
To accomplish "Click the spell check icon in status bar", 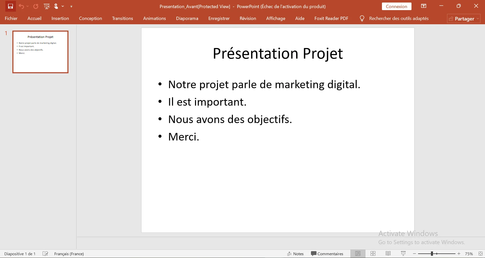I will 45,253.
